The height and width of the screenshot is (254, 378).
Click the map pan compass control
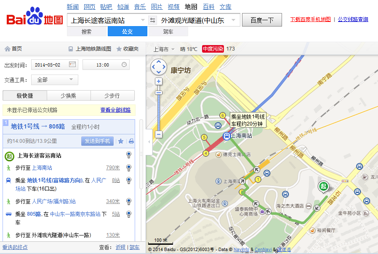click(x=158, y=67)
